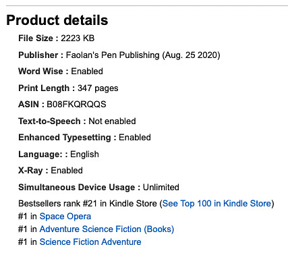Click the File Size label
Screen dimensions: 288x255
point(36,38)
